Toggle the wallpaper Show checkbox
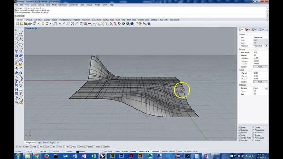Screen dimensions: 283x159 point(255,91)
